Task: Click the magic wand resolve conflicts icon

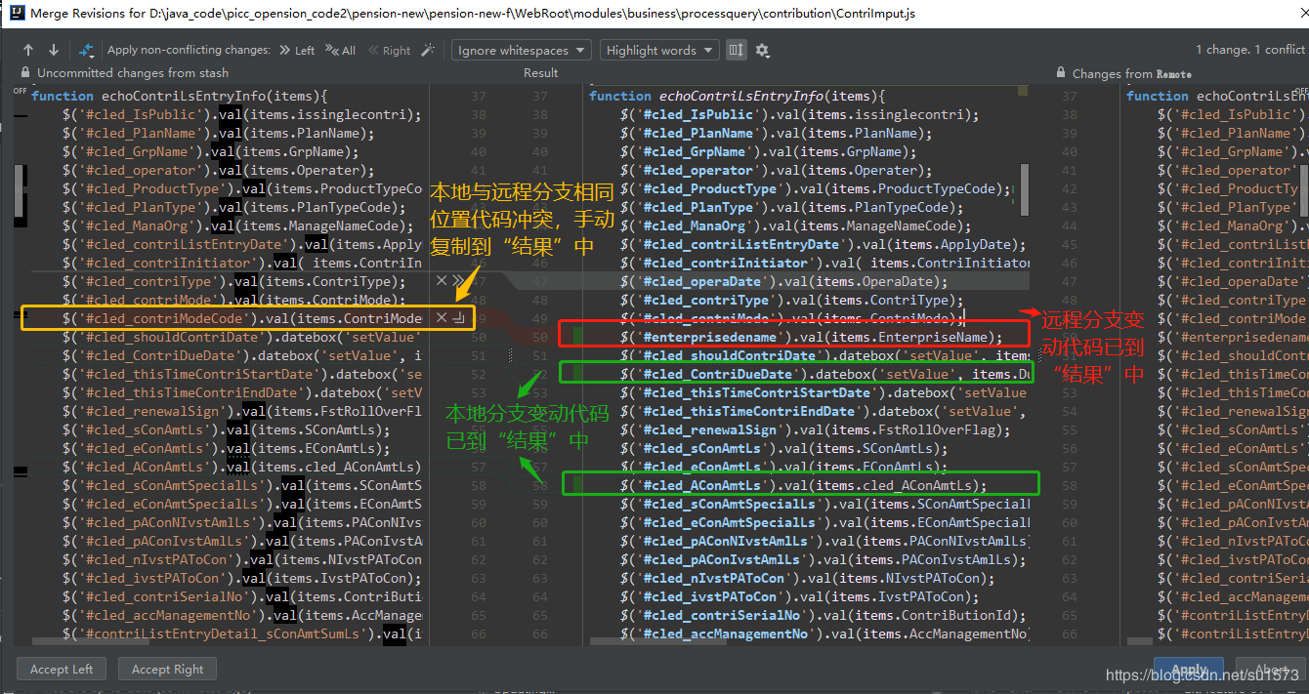Action: point(427,50)
